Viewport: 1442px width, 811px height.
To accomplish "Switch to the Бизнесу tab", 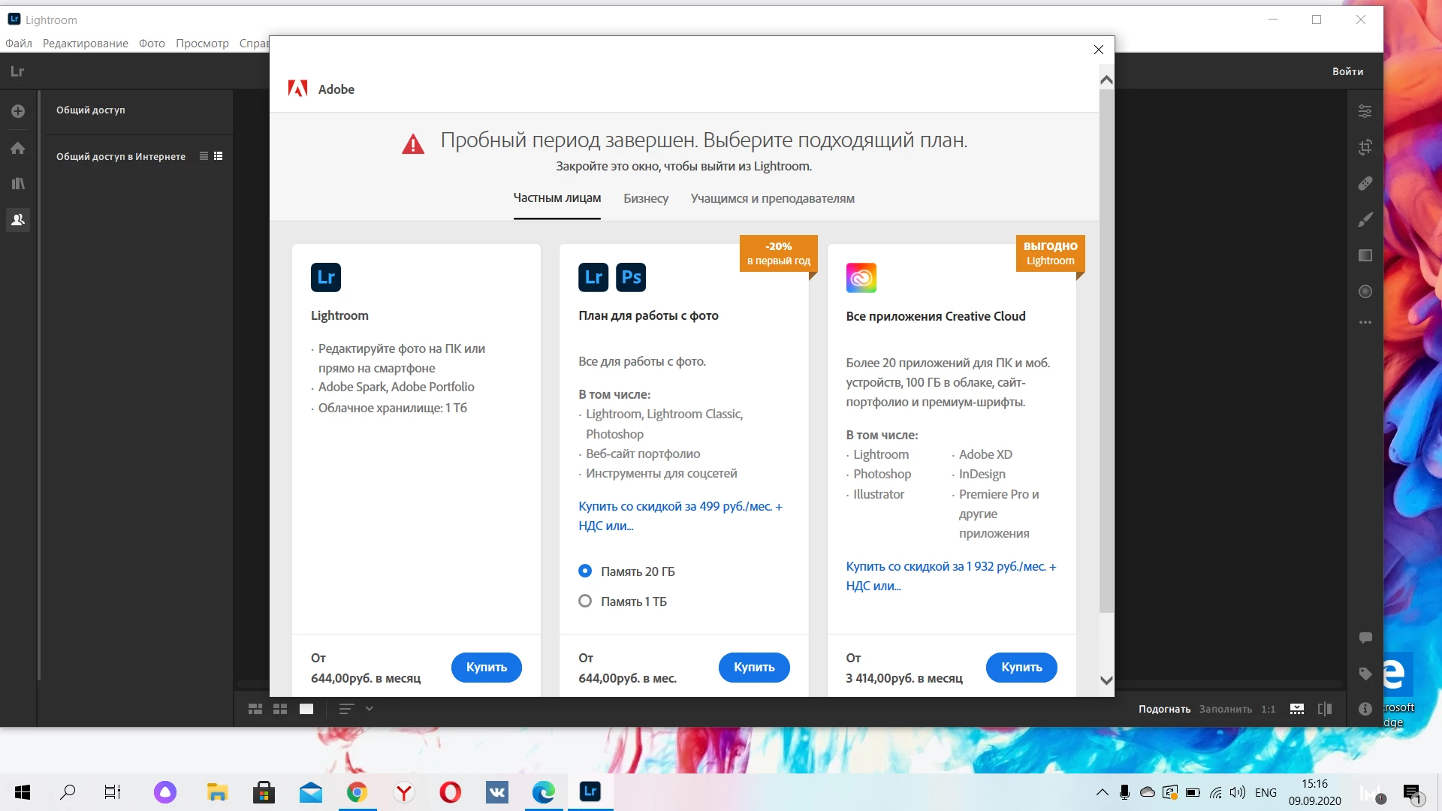I will pyautogui.click(x=645, y=198).
